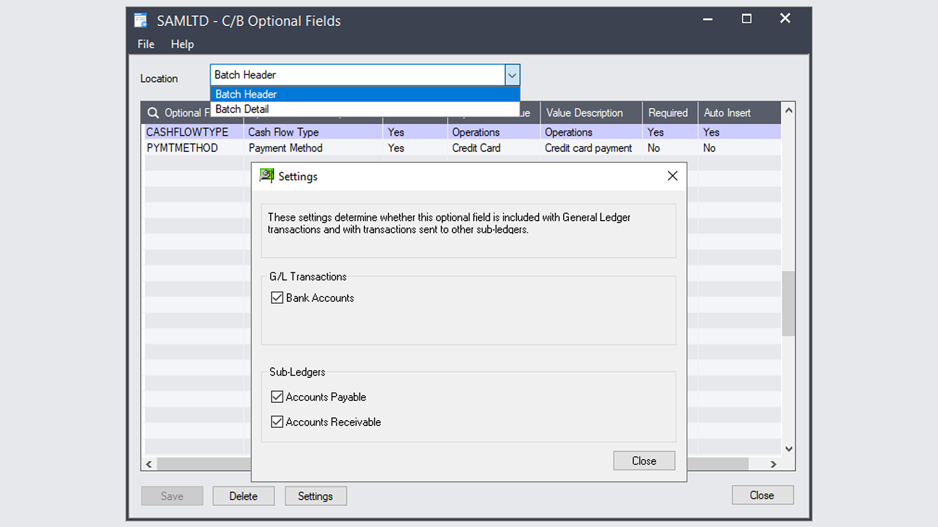
Task: Click the Delete button
Action: click(243, 496)
